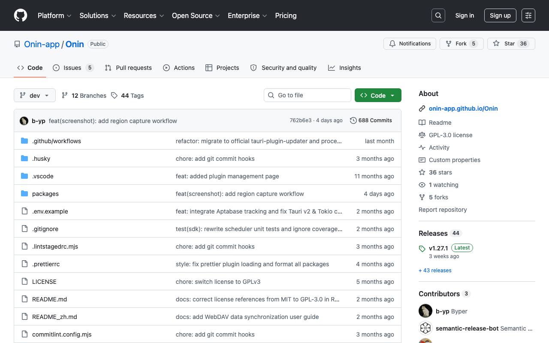Open the Custom properties link
Screen dimensions: 549x343
(455, 160)
